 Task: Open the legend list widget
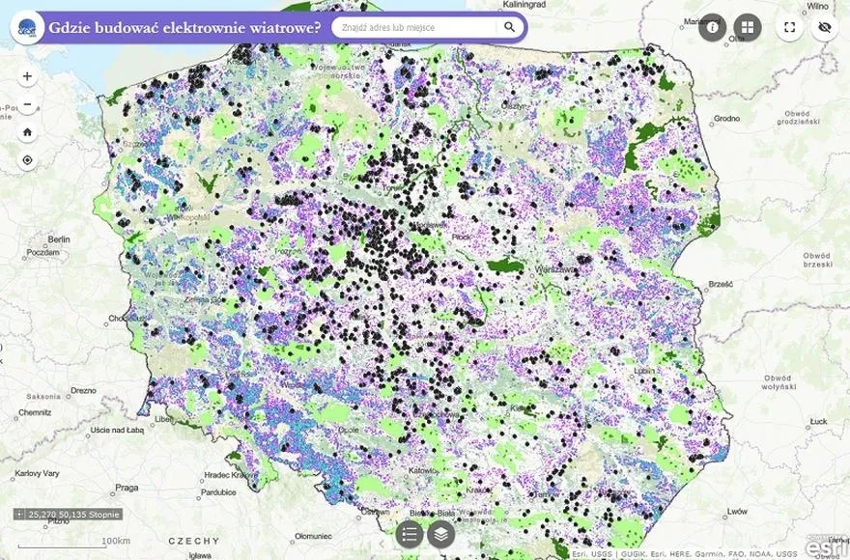(x=410, y=535)
